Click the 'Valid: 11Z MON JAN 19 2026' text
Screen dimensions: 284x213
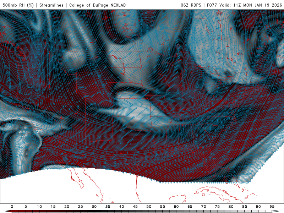[251, 5]
